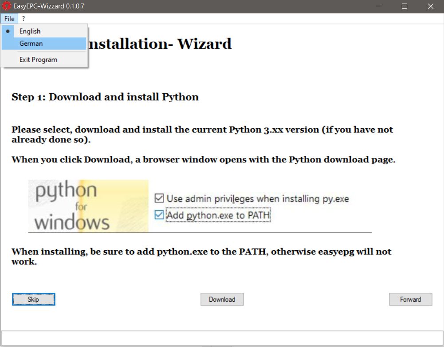The width and height of the screenshot is (444, 347).
Task: Click the Download button
Action: tap(222, 299)
